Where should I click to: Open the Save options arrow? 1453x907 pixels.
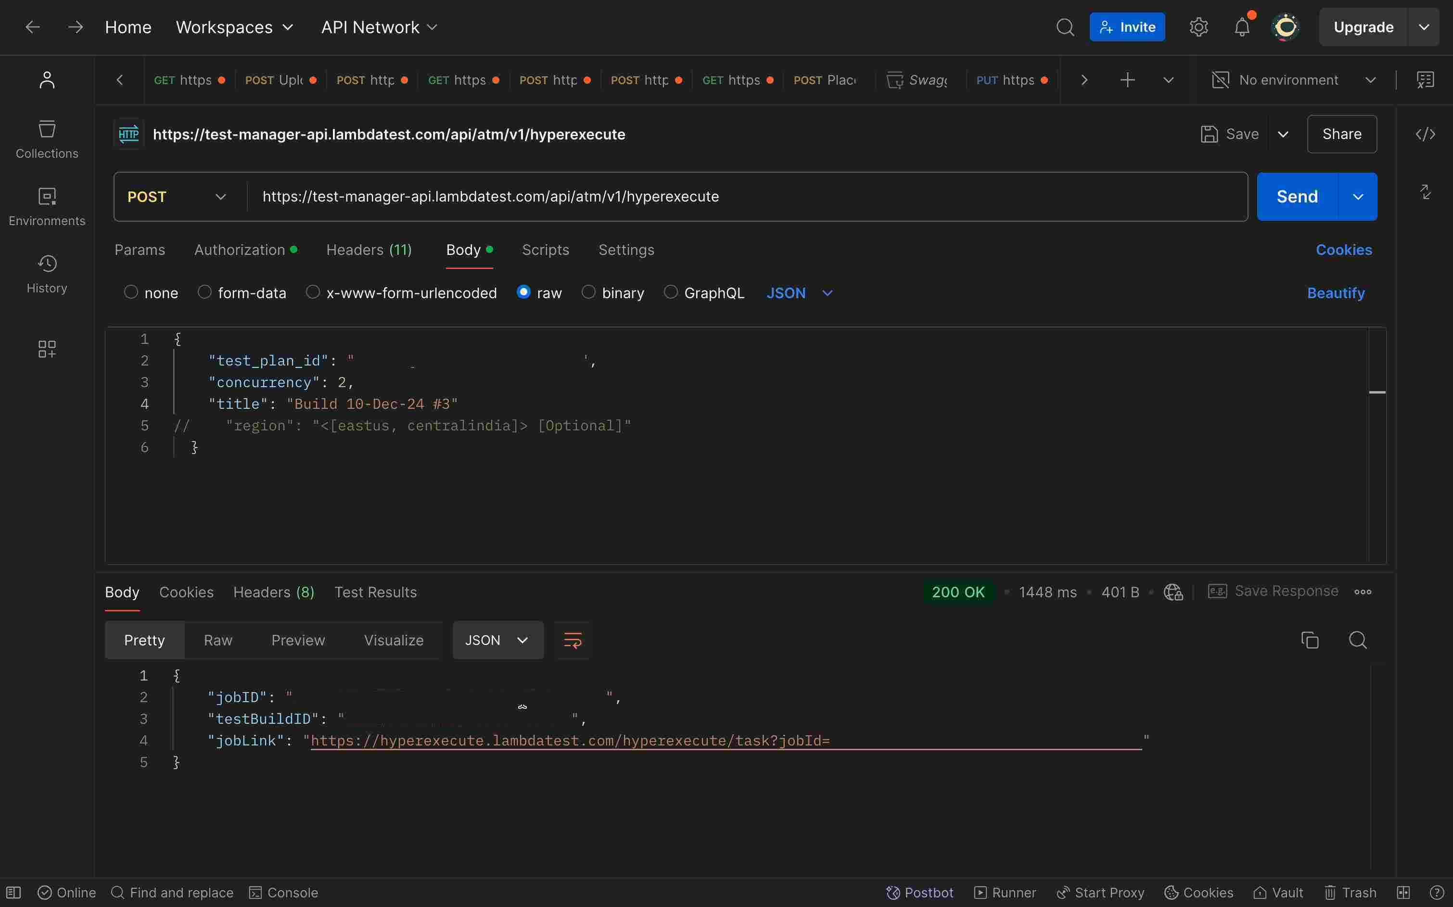click(1283, 134)
